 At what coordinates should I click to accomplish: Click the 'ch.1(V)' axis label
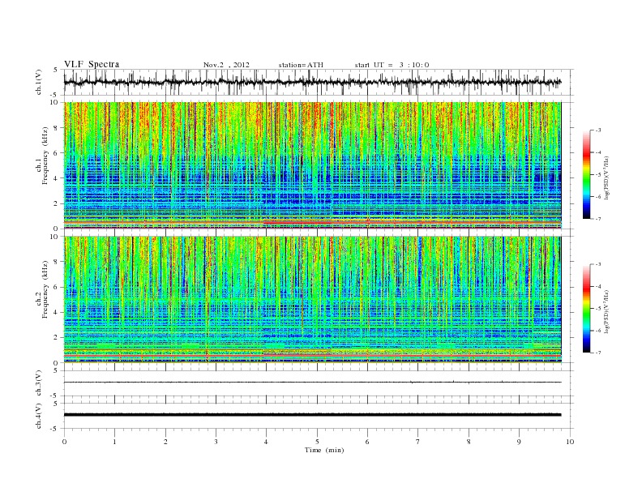point(39,82)
